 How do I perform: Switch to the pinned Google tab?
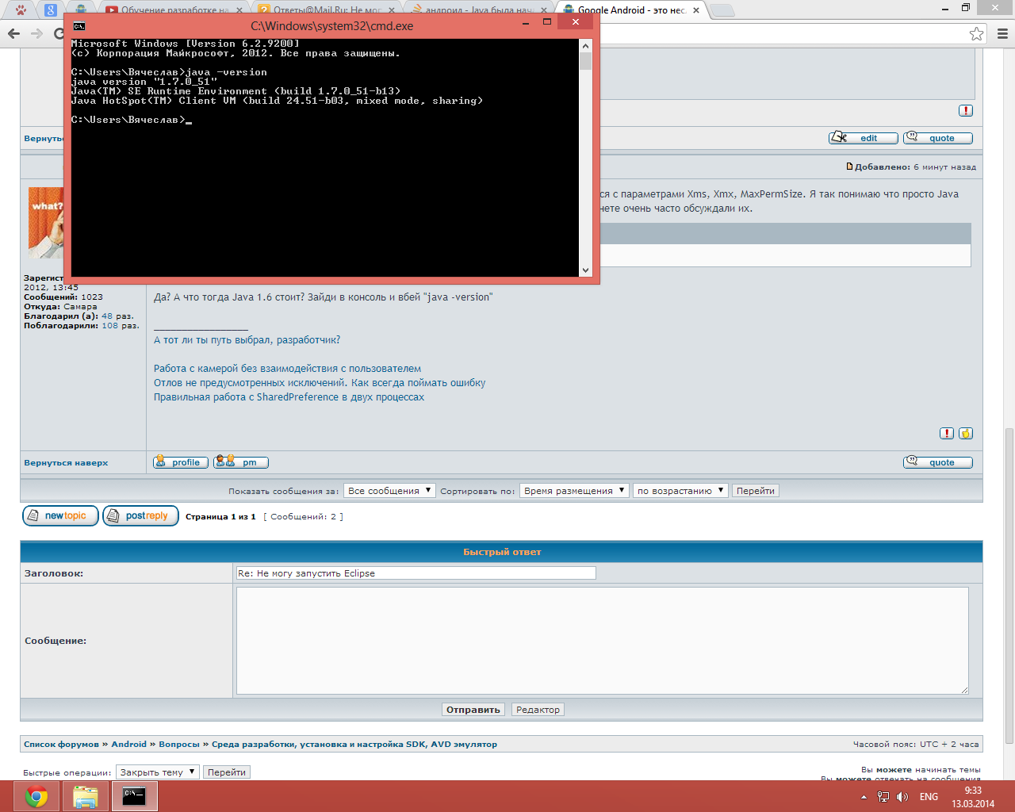click(50, 10)
